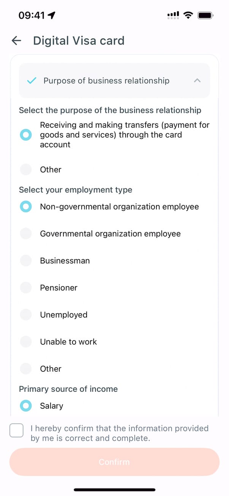Click the checkmark icon beside Purpose of business relationship
The image size is (229, 496).
[x=32, y=81]
